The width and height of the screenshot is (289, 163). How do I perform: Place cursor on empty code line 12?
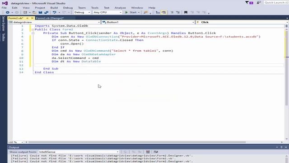158,65
